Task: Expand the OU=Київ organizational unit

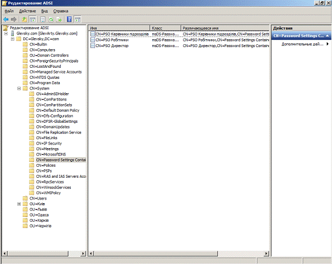Action: click(19, 204)
